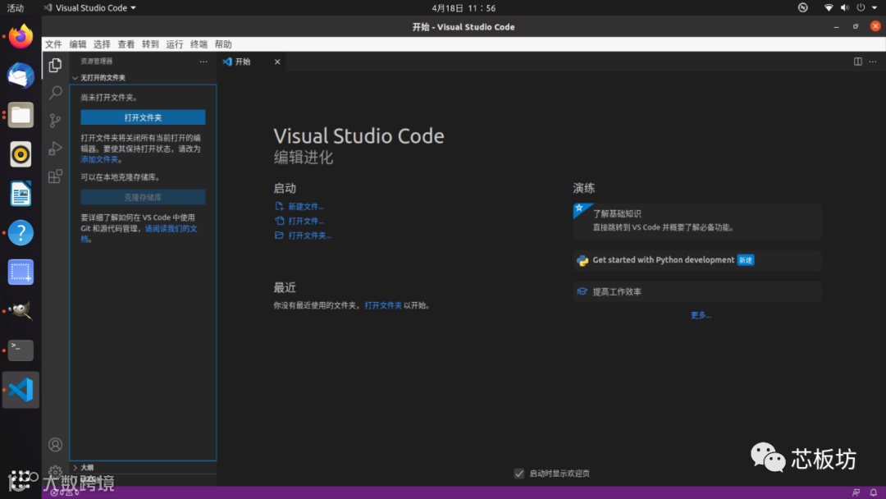Viewport: 886px width, 499px height.
Task: Click the 打开文件夹 button in sidebar
Action: click(x=143, y=117)
